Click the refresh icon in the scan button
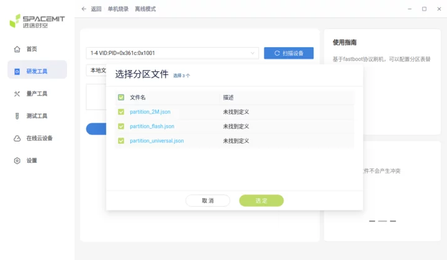 click(x=277, y=53)
